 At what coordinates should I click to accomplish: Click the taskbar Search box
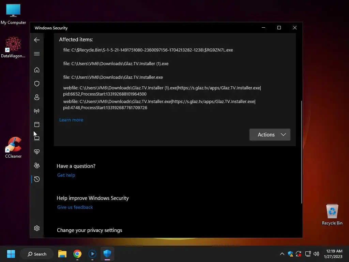(x=37, y=254)
